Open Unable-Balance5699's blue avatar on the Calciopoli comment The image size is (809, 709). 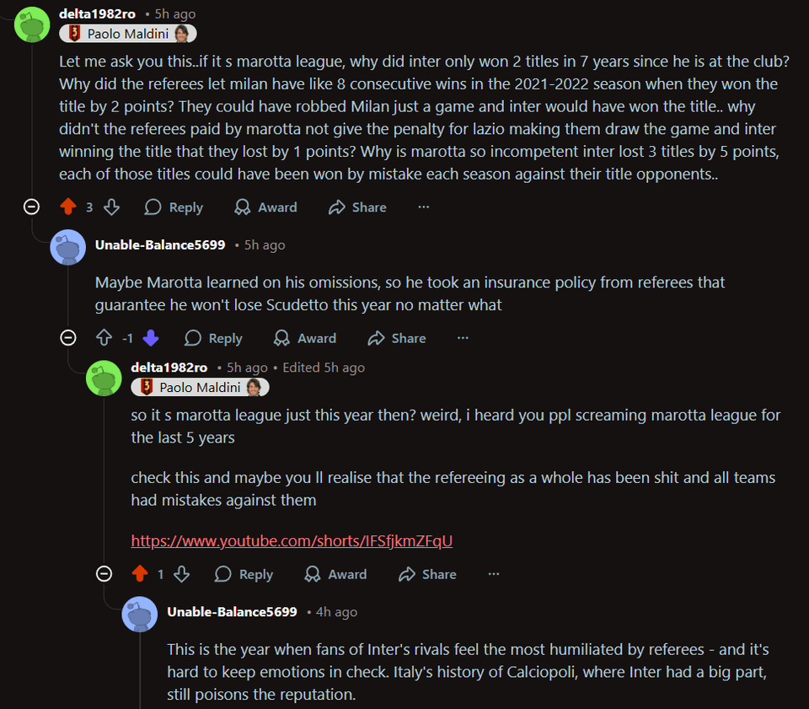click(x=140, y=613)
